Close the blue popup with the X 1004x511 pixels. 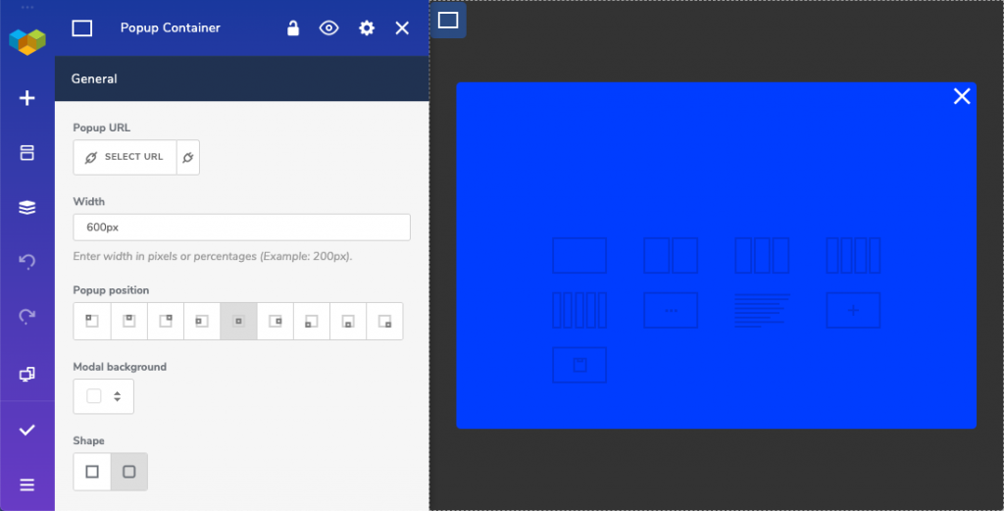[962, 96]
